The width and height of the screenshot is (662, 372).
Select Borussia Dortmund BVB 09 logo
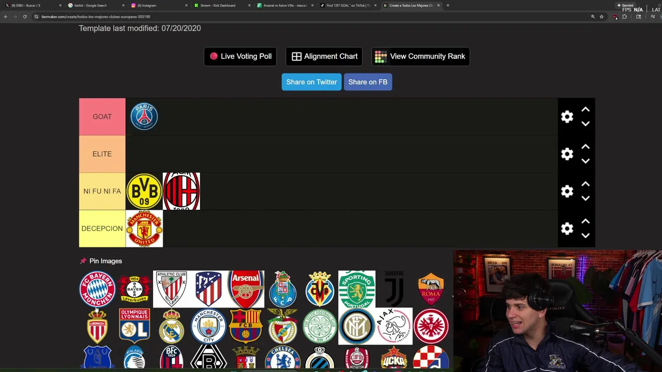pos(144,191)
